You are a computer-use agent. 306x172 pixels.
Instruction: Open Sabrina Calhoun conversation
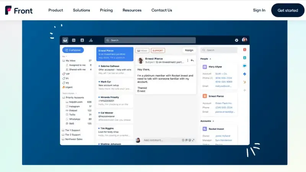tap(115, 70)
